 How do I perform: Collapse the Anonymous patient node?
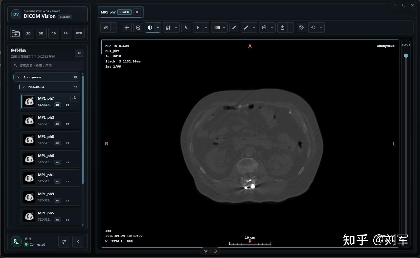[18, 77]
